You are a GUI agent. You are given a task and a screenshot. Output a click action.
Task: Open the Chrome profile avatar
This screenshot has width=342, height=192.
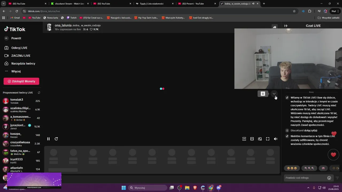[325, 11]
